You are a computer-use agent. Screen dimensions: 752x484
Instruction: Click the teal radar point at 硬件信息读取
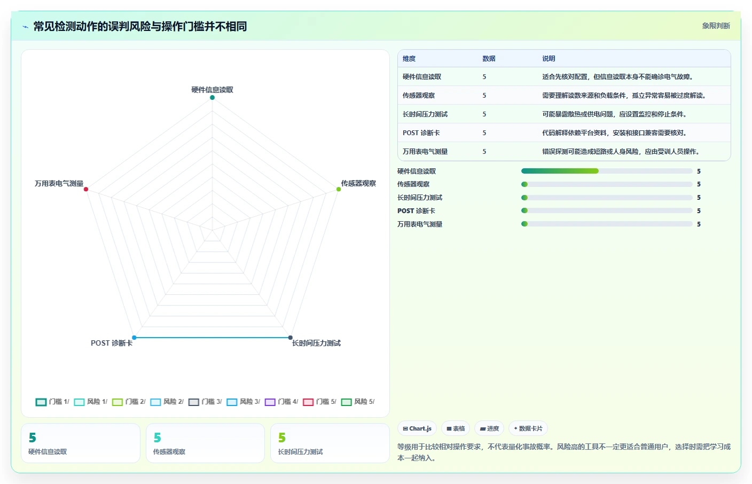pyautogui.click(x=212, y=97)
